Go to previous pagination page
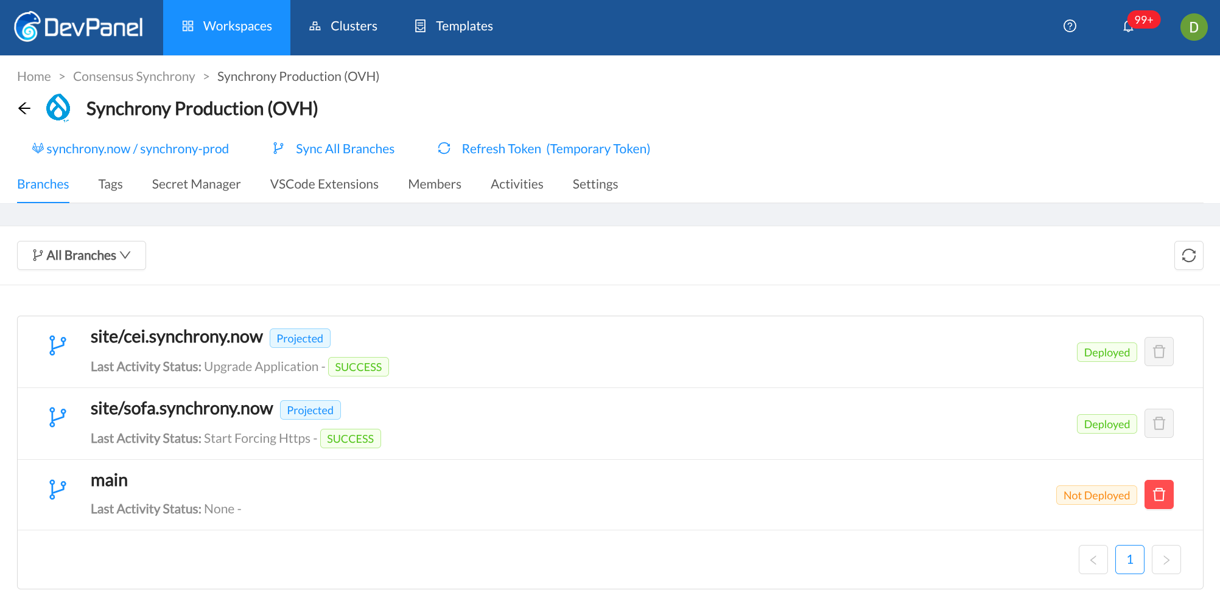 [x=1093, y=560]
